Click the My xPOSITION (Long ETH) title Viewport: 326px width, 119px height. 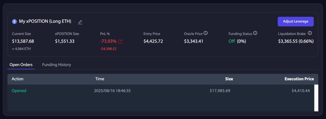click(x=45, y=21)
